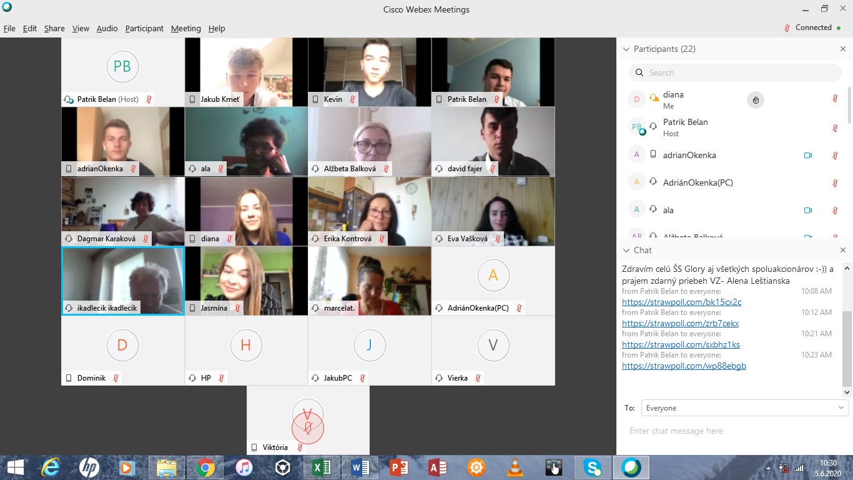Open the strawpoll.com/bk15cx2c link
Image resolution: width=853 pixels, height=480 pixels.
tap(681, 302)
